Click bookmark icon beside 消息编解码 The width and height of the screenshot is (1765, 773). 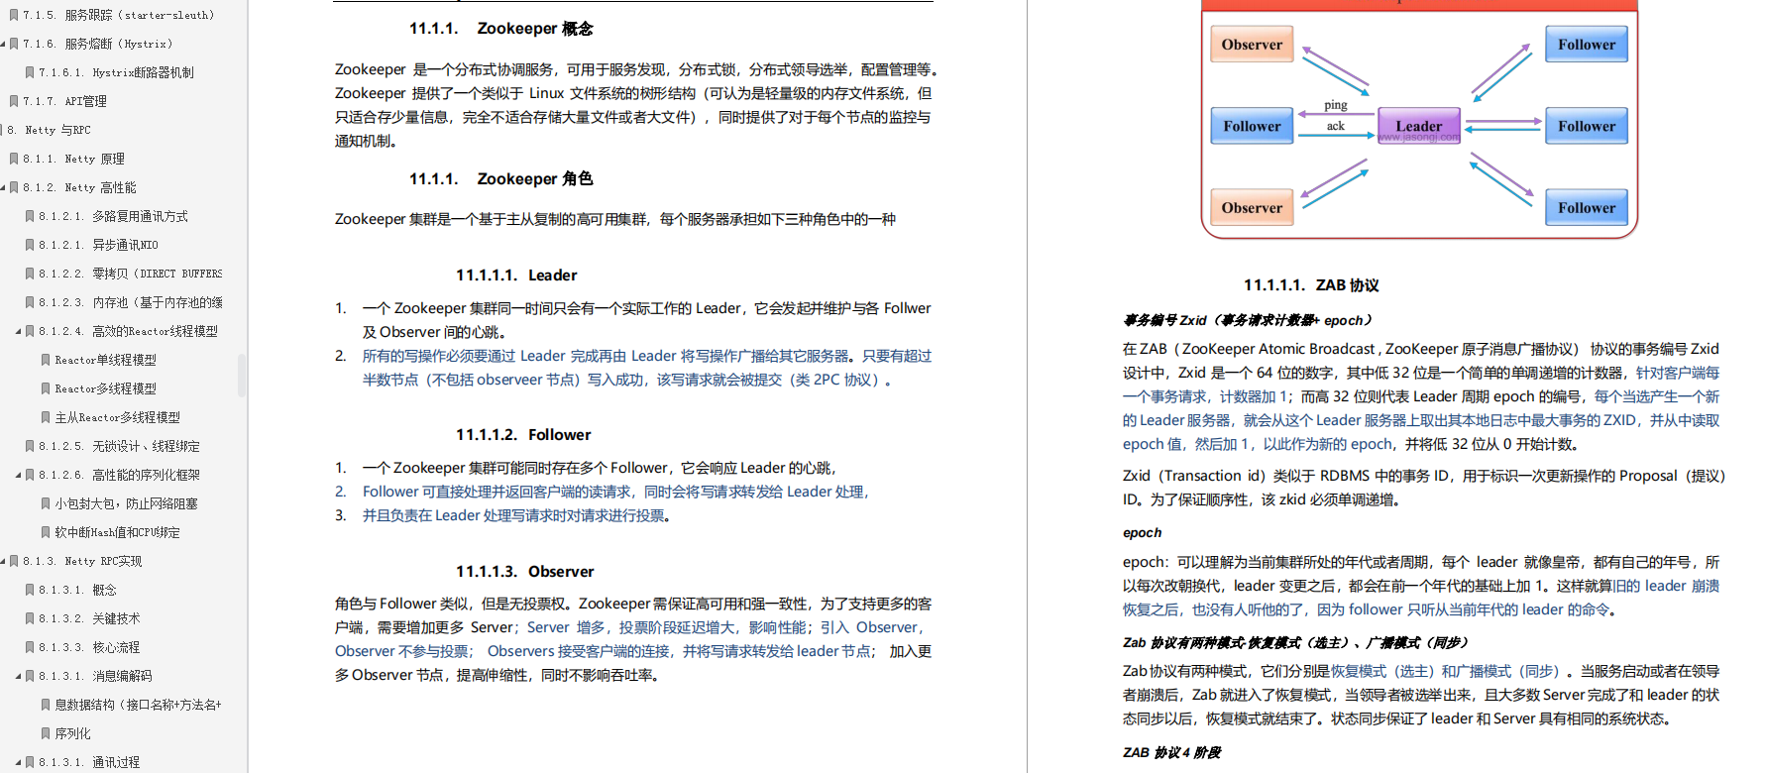pyautogui.click(x=30, y=676)
